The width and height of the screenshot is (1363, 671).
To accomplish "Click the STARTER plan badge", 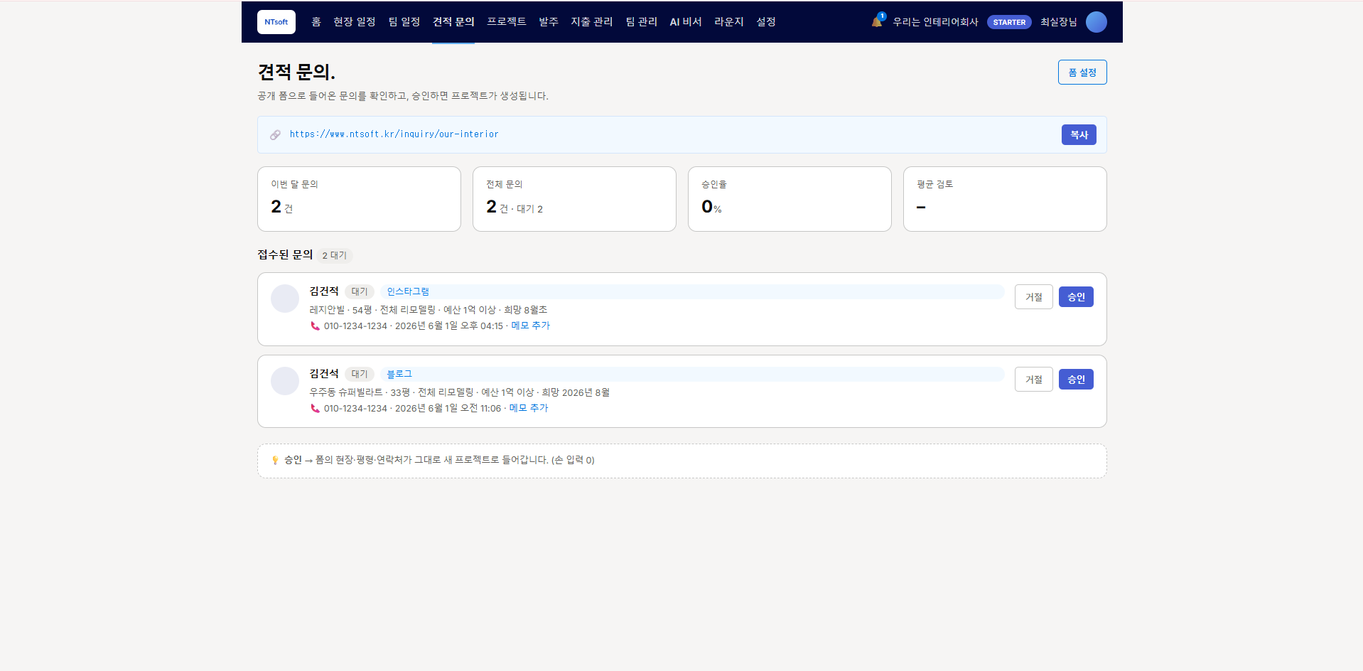I will pos(1009,22).
